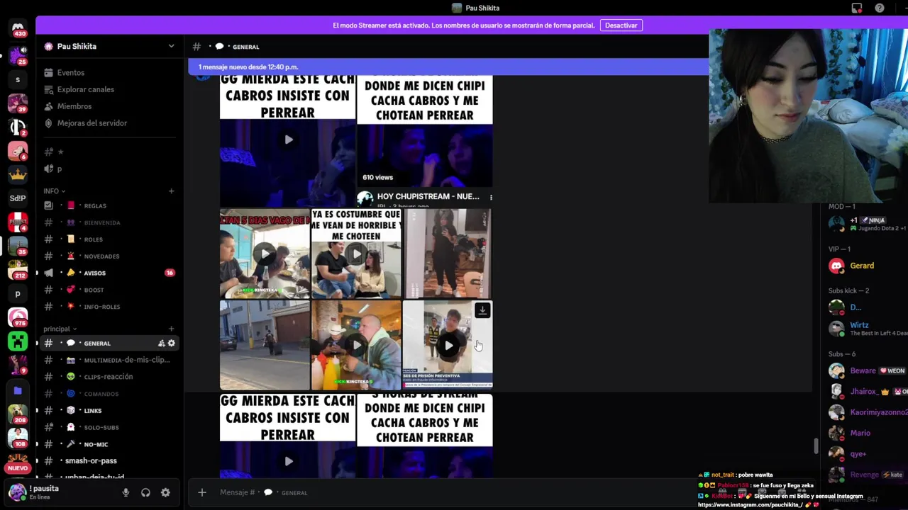Toggle microphone mute

[126, 493]
